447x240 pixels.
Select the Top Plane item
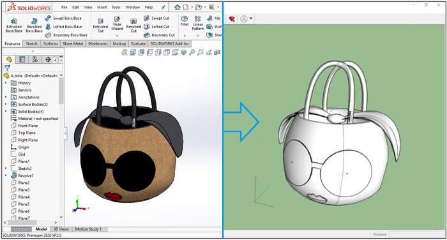click(x=24, y=133)
